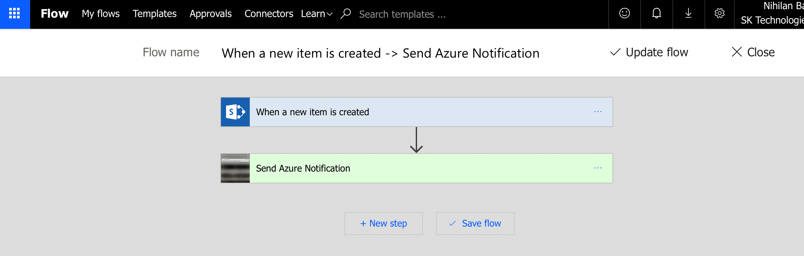Open notifications bell
Screen dimensions: 804x256
coord(657,13)
